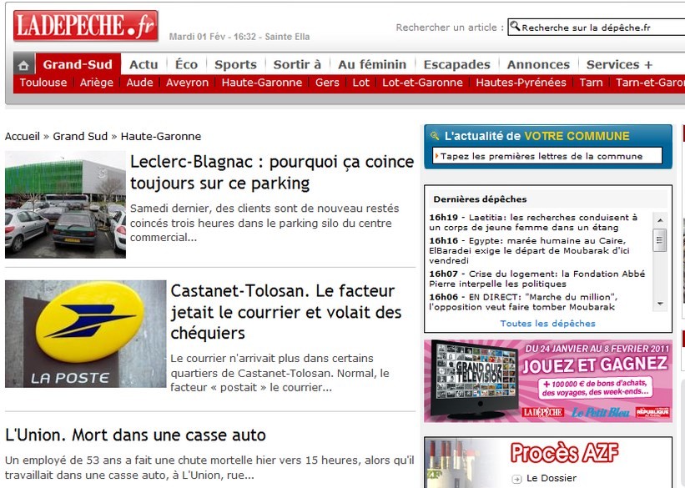Select the Grand-Sud tab
The height and width of the screenshot is (488, 685).
(78, 64)
